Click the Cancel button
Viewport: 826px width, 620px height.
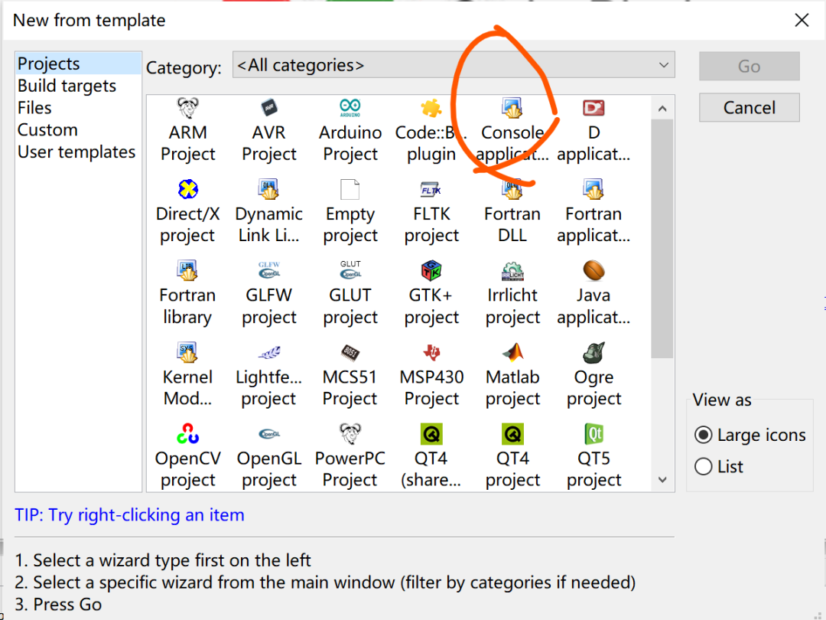(749, 108)
